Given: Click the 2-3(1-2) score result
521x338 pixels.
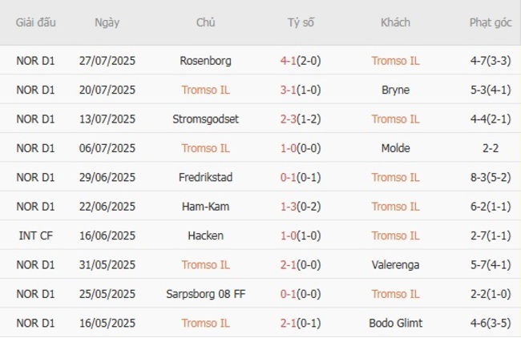Looking at the screenshot, I should 301,119.
